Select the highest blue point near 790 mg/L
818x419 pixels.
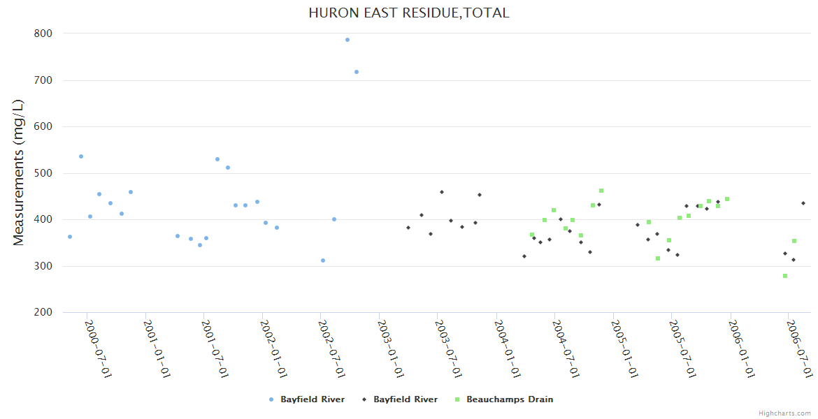pyautogui.click(x=347, y=40)
